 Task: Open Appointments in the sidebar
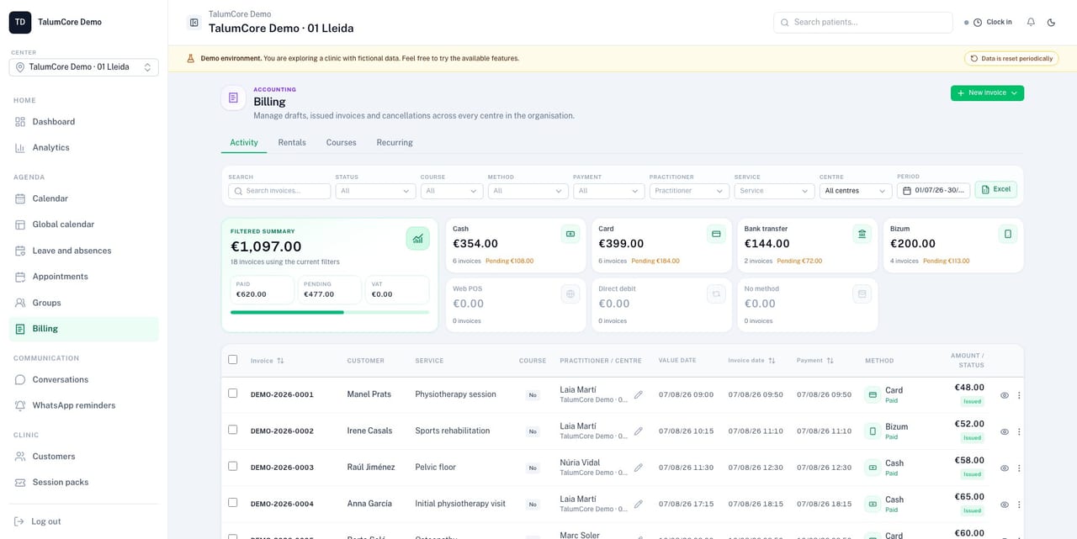pos(84,277)
